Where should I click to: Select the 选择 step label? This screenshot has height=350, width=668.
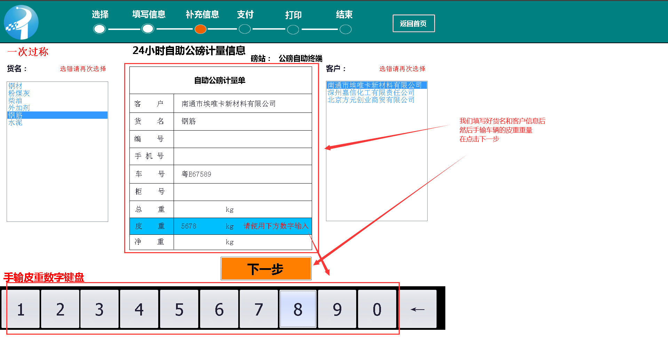tap(100, 14)
